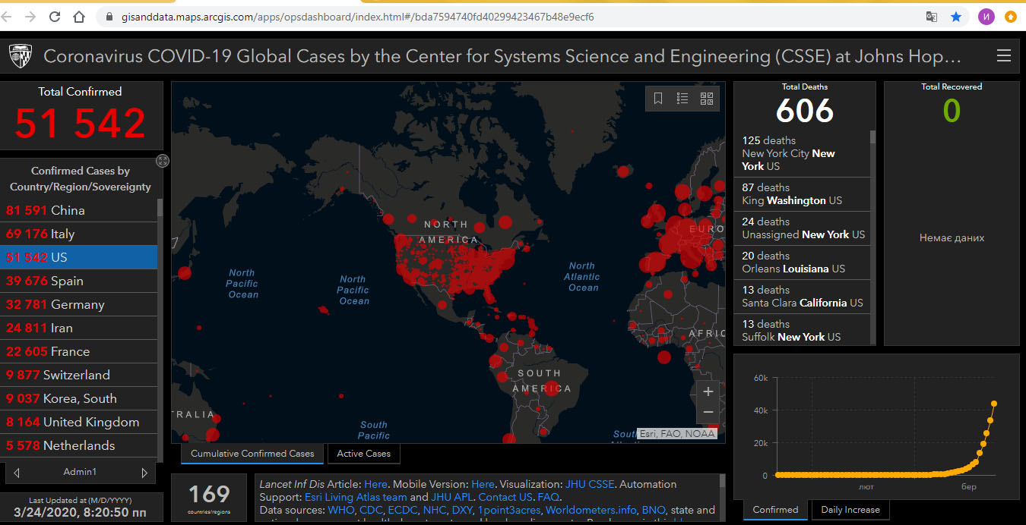Open the Worldometers.info data source link
Image resolution: width=1026 pixels, height=525 pixels.
coord(591,510)
